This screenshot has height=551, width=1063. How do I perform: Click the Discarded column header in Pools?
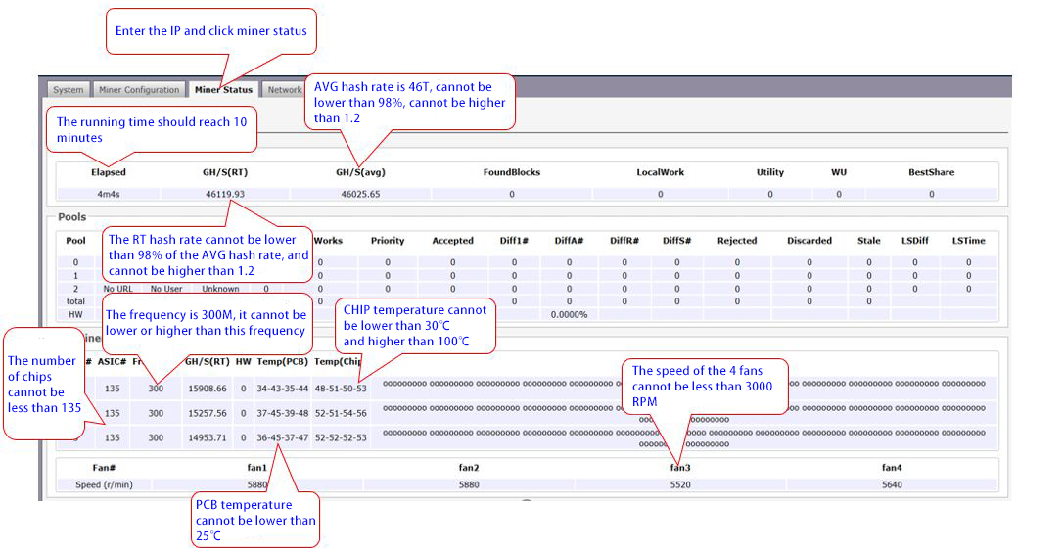click(x=809, y=241)
